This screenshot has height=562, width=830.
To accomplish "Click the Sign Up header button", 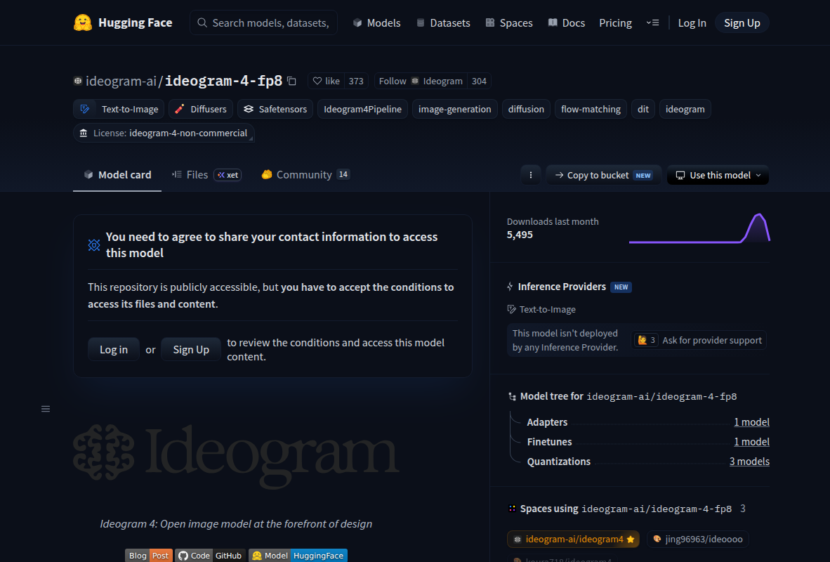I will [x=742, y=22].
